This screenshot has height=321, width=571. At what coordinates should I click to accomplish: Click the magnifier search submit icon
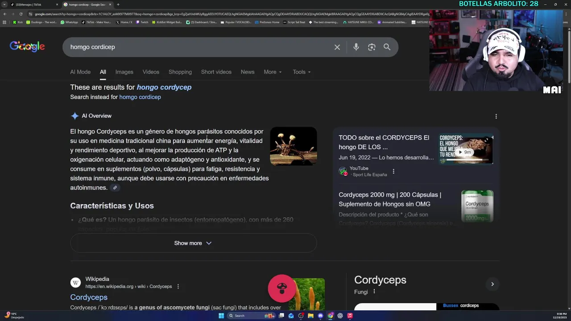pos(387,47)
